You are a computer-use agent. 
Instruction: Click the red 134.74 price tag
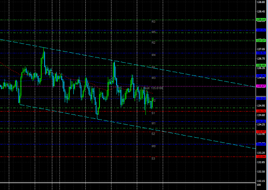pos(261,111)
